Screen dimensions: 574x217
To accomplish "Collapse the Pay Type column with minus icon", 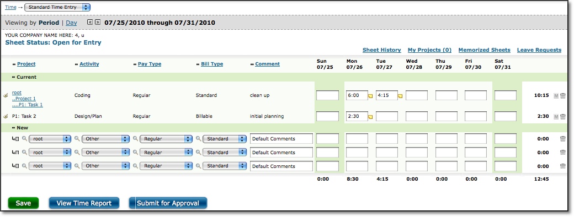I will (x=135, y=64).
